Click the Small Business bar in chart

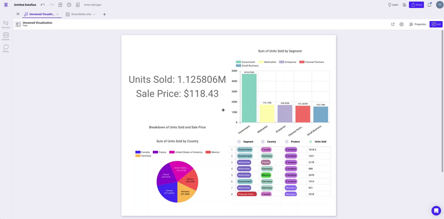(321, 114)
